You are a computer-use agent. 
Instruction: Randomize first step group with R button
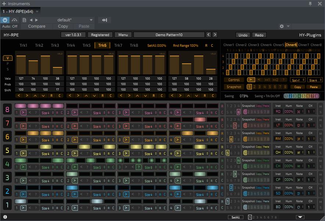point(51,95)
